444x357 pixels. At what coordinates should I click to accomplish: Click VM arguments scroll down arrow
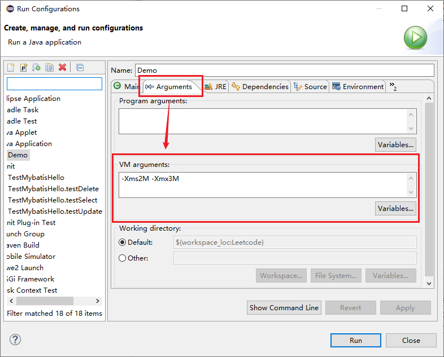(x=411, y=192)
